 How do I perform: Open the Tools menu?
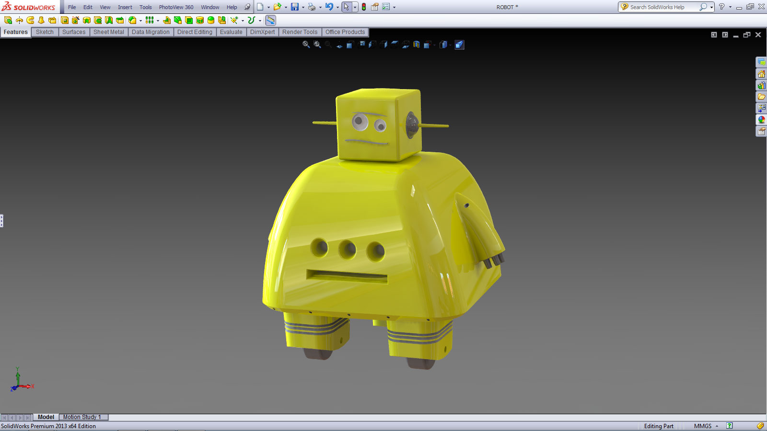(x=146, y=7)
